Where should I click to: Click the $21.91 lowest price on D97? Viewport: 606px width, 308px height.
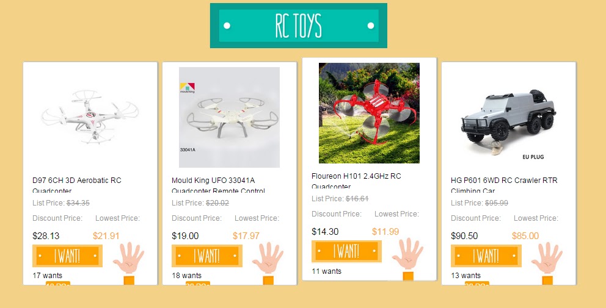(106, 236)
